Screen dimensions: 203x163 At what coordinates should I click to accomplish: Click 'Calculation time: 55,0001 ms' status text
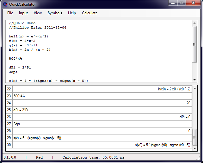click(94, 157)
